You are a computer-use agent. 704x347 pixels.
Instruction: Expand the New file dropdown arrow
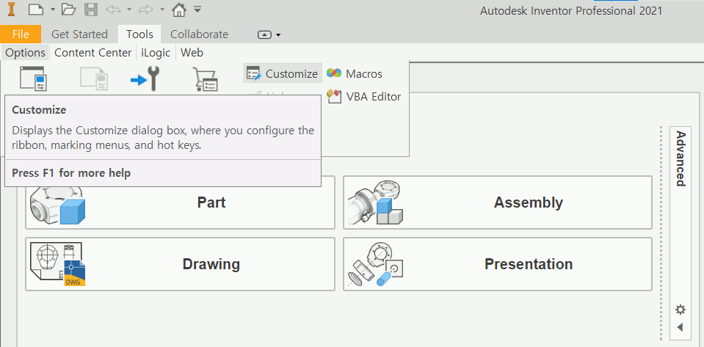[53, 11]
